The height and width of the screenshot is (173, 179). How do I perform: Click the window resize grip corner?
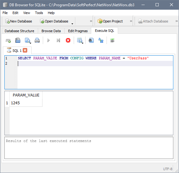pos(177,171)
